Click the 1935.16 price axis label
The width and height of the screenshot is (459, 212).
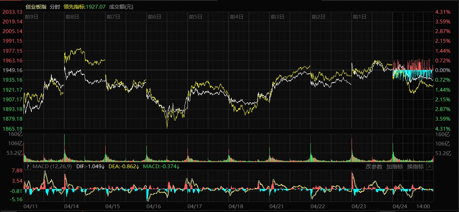[12, 80]
